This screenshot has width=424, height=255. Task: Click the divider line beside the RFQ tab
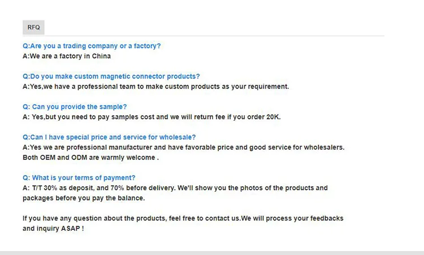pos(215,36)
